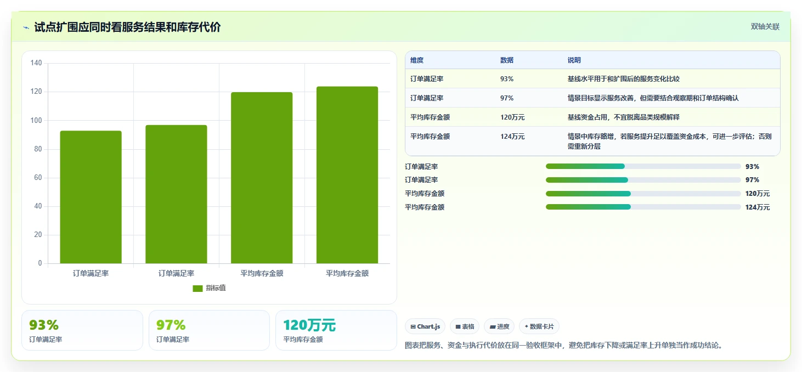This screenshot has width=802, height=372.
Task: Click the 124万元 cell in the table
Action: [x=512, y=137]
